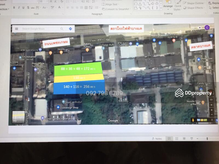Align text left in Paragraph group
Viewport: 219px width, 164px height.
[68, 8]
